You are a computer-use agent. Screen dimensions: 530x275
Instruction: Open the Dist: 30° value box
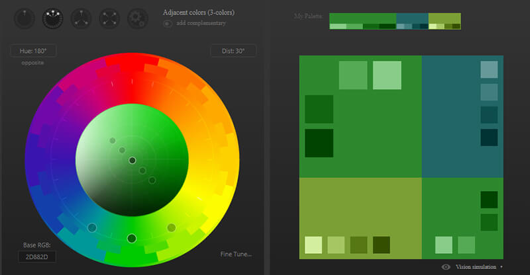pyautogui.click(x=233, y=51)
